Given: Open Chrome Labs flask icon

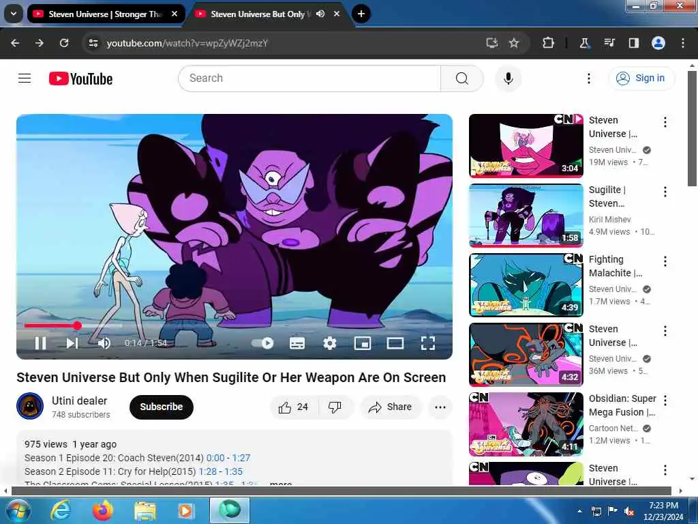Looking at the screenshot, I should coord(584,43).
